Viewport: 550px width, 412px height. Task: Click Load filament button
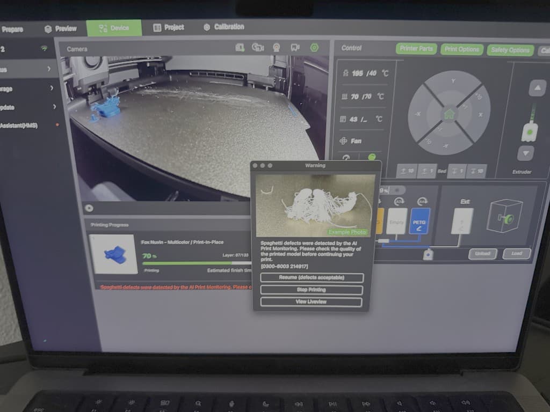coord(516,254)
